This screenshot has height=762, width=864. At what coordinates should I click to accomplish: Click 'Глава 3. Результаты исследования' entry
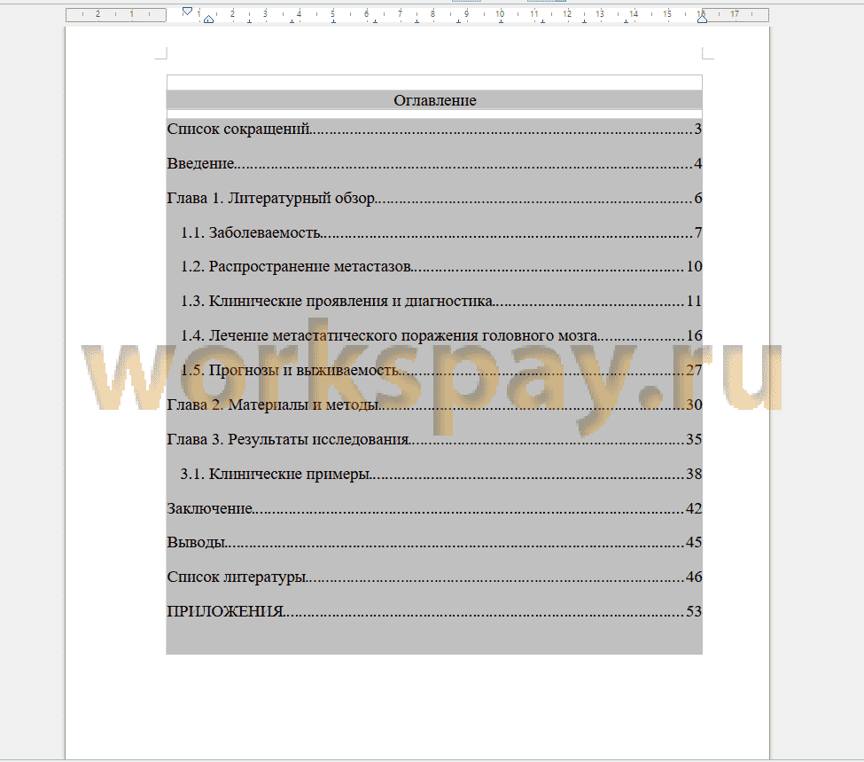(434, 439)
